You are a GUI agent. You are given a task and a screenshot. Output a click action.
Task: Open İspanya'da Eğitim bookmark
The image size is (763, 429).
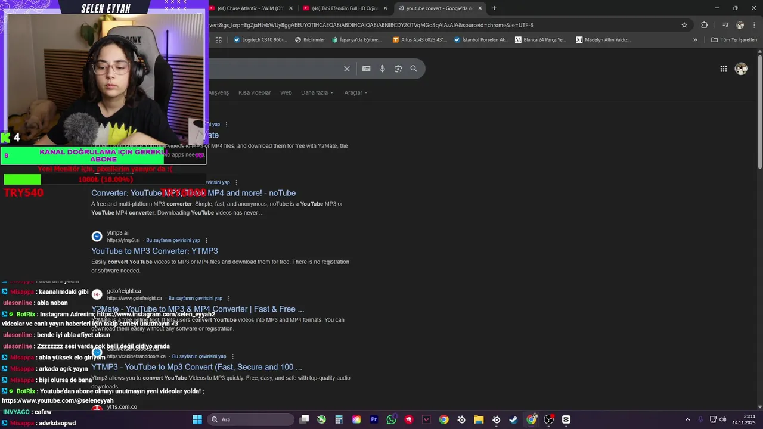click(356, 40)
